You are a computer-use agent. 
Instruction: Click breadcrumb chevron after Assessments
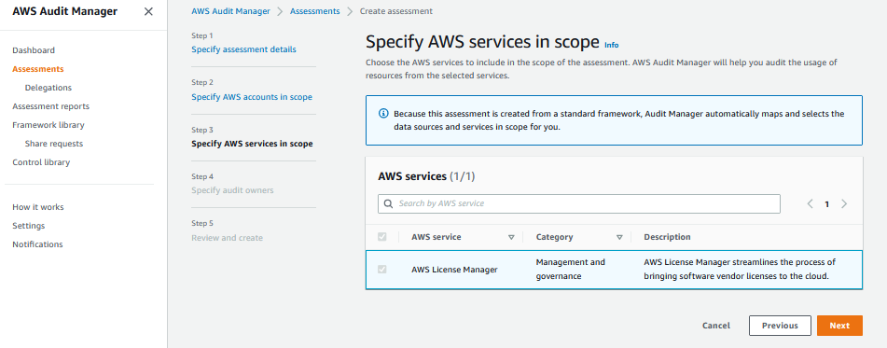(x=350, y=11)
